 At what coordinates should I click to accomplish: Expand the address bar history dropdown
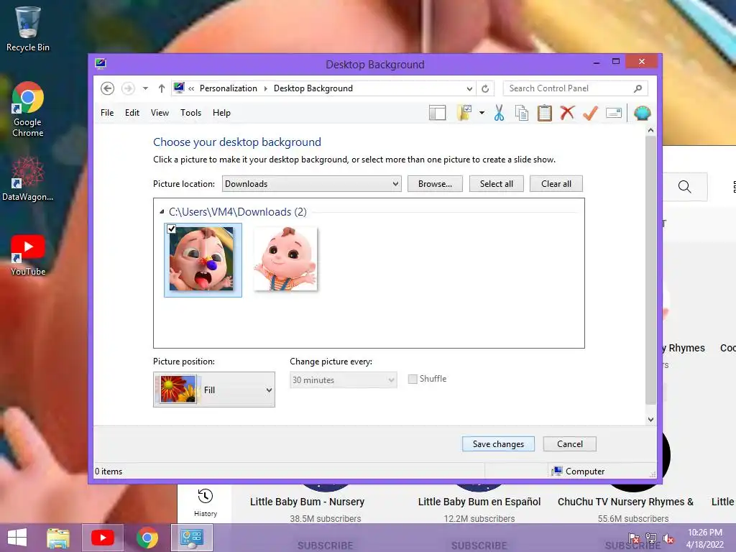[469, 88]
